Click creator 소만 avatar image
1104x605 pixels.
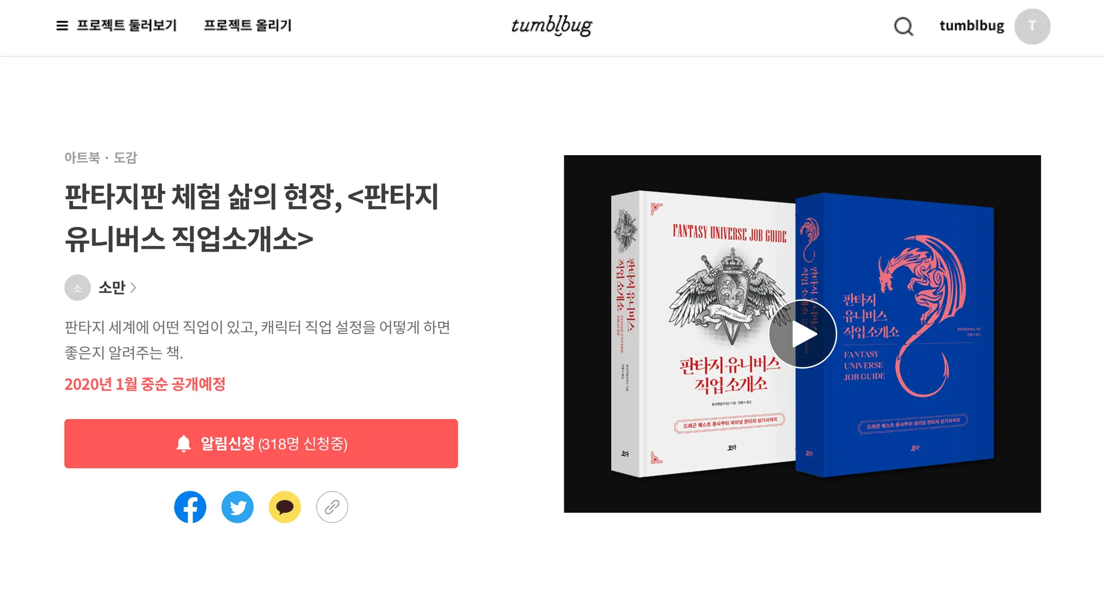[x=78, y=288]
